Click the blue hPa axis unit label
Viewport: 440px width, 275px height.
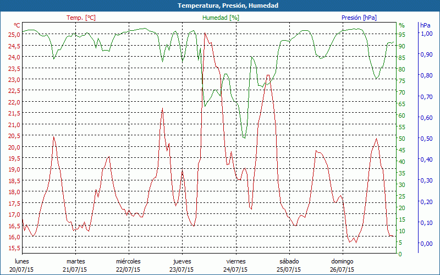425,25
